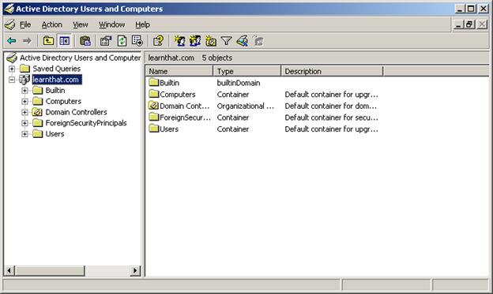Click the console icon left of File menu
Screen dimensions: 493x294
pyautogui.click(x=10, y=24)
